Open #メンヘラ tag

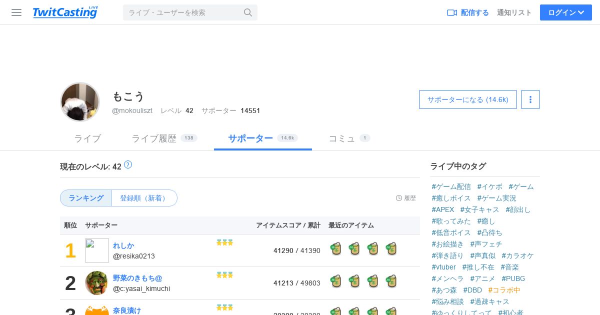point(448,278)
